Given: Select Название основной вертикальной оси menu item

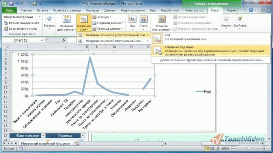Looking at the screenshot, I should [x=113, y=41].
